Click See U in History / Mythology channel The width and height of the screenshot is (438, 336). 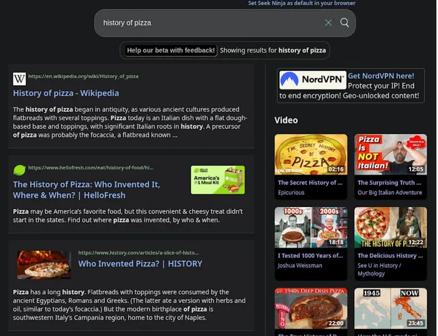379,270
